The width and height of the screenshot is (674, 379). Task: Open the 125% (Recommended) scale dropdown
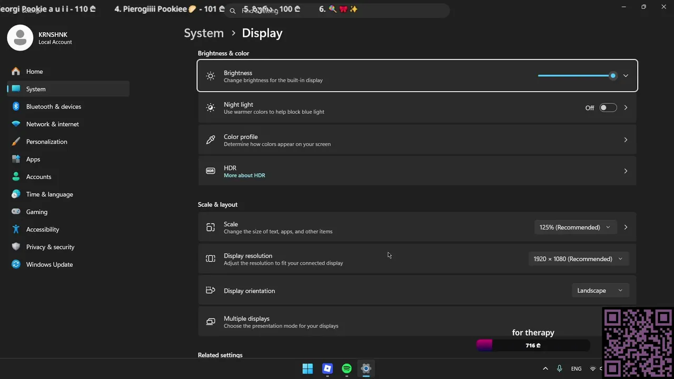coord(574,227)
